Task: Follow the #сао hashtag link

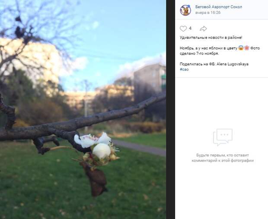Action: [x=184, y=70]
